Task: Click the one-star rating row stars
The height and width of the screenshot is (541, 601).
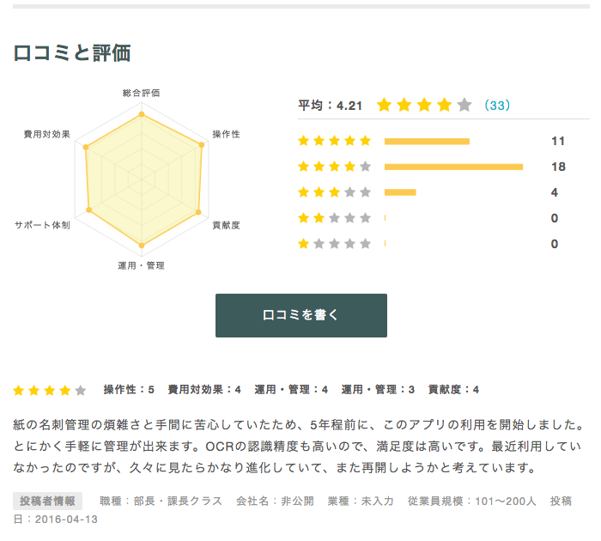Action: pos(334,244)
